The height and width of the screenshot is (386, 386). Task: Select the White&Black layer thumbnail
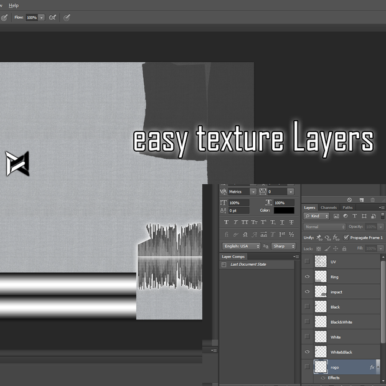coord(321,352)
